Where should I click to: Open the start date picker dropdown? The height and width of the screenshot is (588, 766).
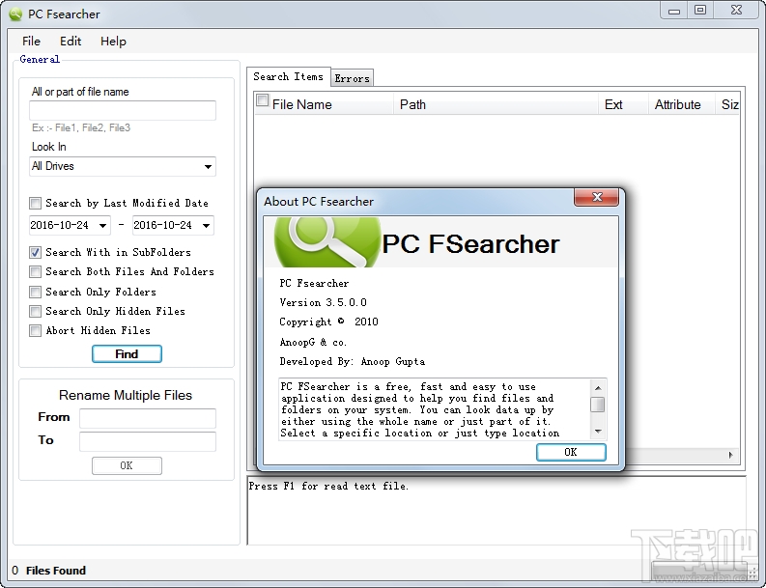(x=102, y=225)
